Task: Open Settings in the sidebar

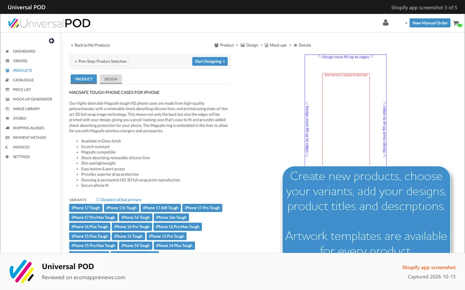Action: (x=21, y=157)
